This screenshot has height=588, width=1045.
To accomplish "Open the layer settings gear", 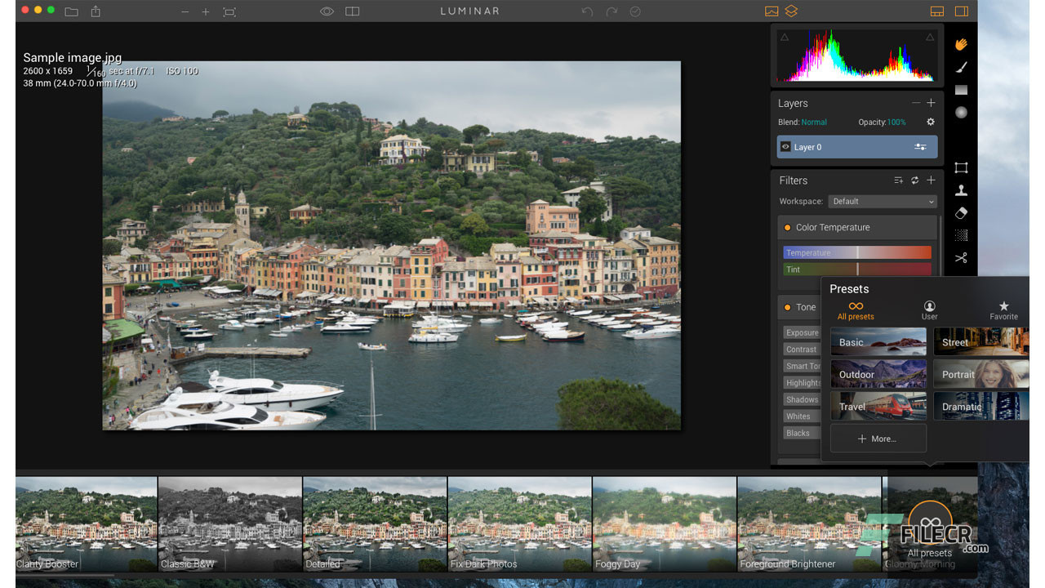I will [x=930, y=122].
